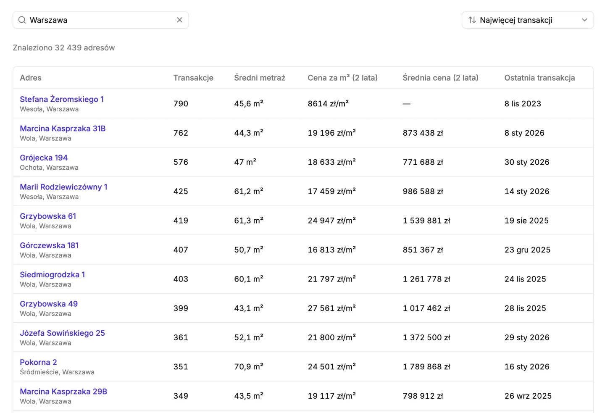Click the Średnia cena (2 lata) header
This screenshot has height=413, width=605.
tap(440, 78)
